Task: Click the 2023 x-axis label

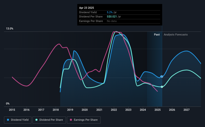Action: (128, 110)
